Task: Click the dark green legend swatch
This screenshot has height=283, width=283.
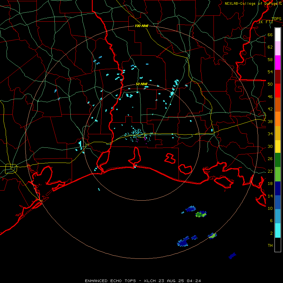Action: [278, 160]
